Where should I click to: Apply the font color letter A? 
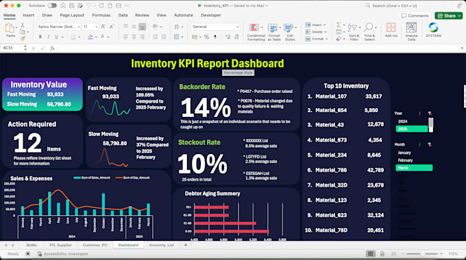(x=102, y=37)
